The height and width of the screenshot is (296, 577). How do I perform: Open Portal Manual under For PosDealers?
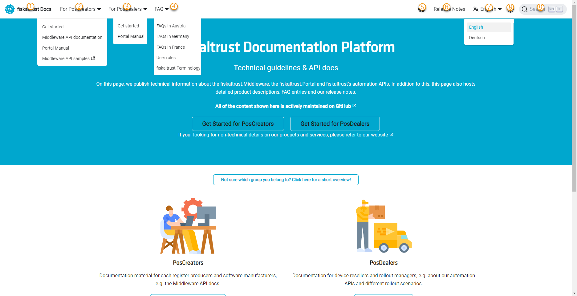[131, 36]
